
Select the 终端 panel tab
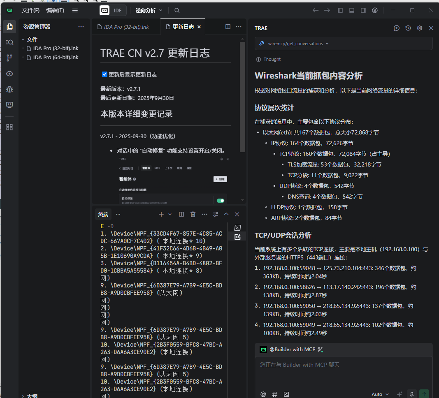tap(103, 214)
